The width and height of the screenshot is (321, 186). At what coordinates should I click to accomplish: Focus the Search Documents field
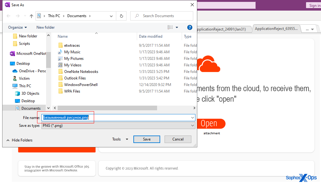pyautogui.click(x=162, y=16)
